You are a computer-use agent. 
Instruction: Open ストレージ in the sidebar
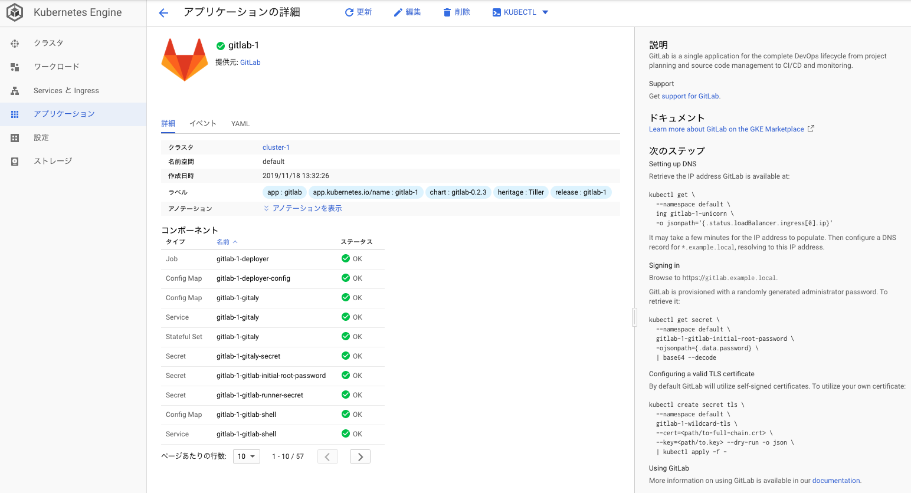[x=73, y=161]
